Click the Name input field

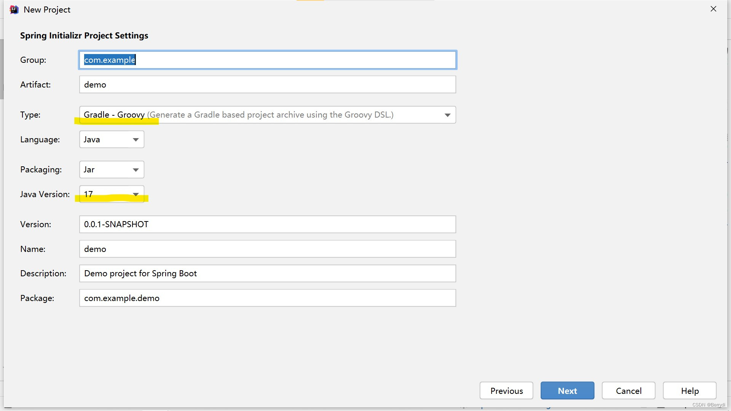click(267, 249)
